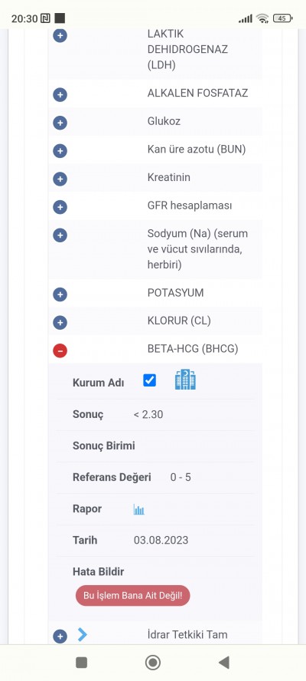Screen dimensions: 306x681
Task: Expand the ALKALEN FOSFATAZ row
Action: click(x=60, y=94)
